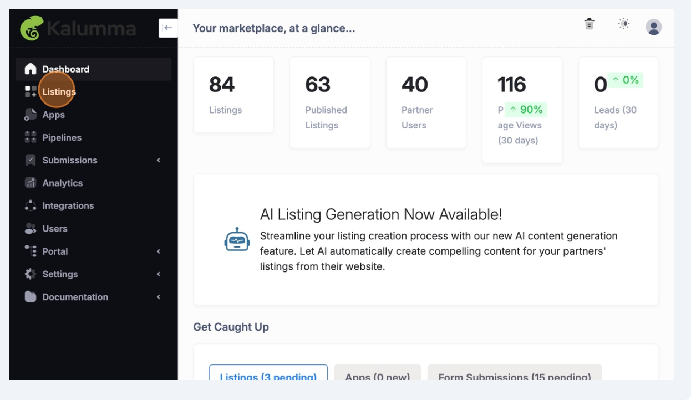The height and width of the screenshot is (401, 691).
Task: Click the Pipelines sidebar icon
Action: (31, 137)
